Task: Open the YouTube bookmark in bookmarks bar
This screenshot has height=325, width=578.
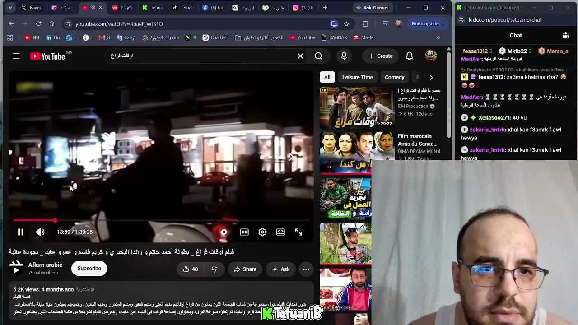Action: point(302,38)
